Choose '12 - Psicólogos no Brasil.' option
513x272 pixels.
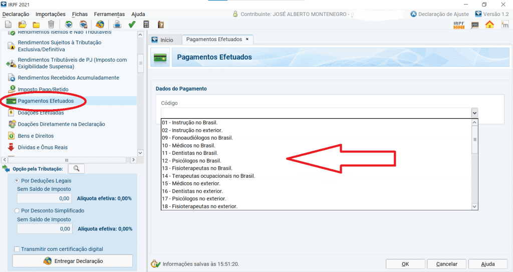pyautogui.click(x=316, y=161)
